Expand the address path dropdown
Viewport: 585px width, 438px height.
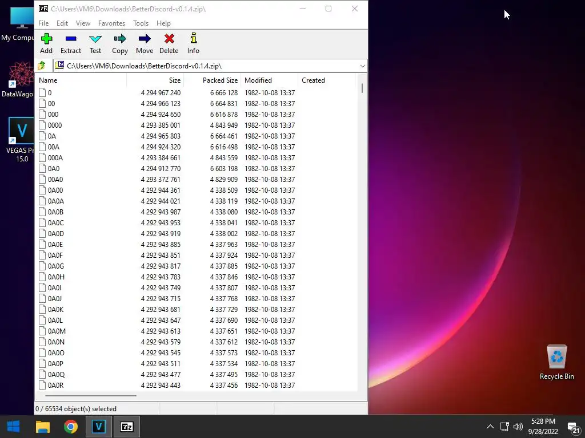(x=362, y=66)
